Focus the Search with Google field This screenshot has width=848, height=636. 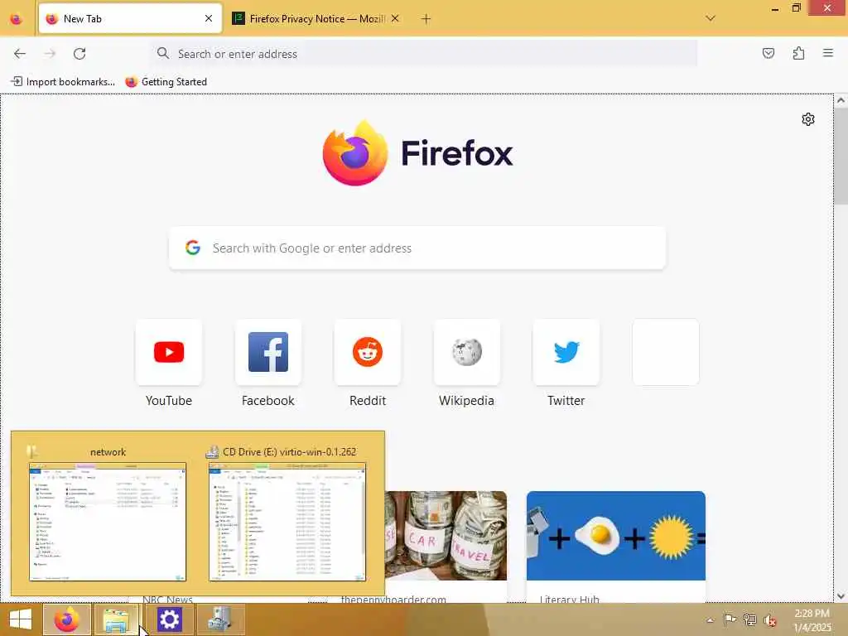click(417, 248)
